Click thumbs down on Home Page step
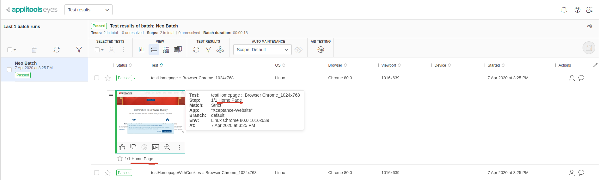This screenshot has height=180, width=599. (x=133, y=147)
